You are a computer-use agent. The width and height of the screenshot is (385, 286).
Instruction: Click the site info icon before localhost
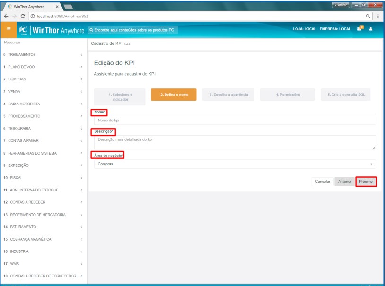tap(33, 16)
